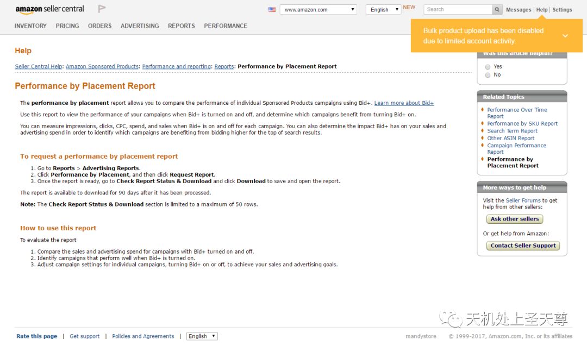587x345 pixels.
Task: Click the search input field
Action: (x=458, y=9)
